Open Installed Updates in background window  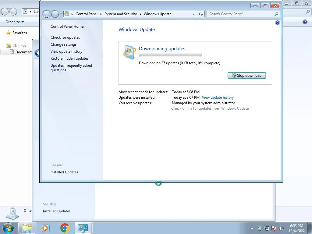(x=57, y=211)
